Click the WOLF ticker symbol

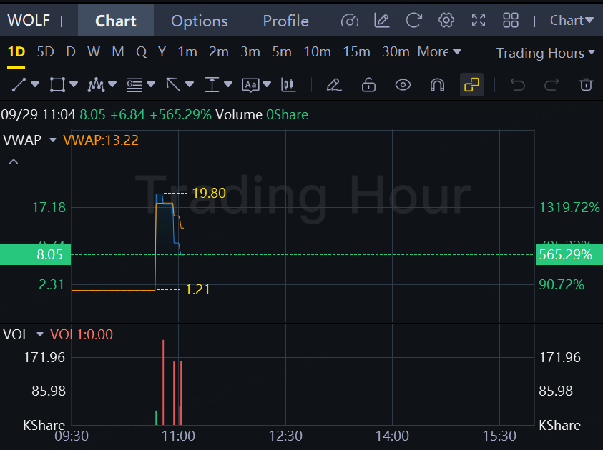coord(29,20)
